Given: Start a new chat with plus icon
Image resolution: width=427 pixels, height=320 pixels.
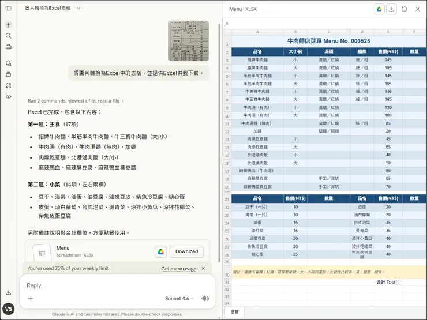Looking at the screenshot, I should pyautogui.click(x=9, y=25).
